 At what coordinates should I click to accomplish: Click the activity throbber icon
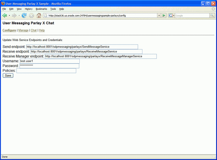[213, 9]
